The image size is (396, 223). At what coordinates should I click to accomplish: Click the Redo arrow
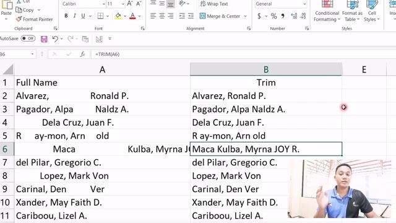click(70, 38)
